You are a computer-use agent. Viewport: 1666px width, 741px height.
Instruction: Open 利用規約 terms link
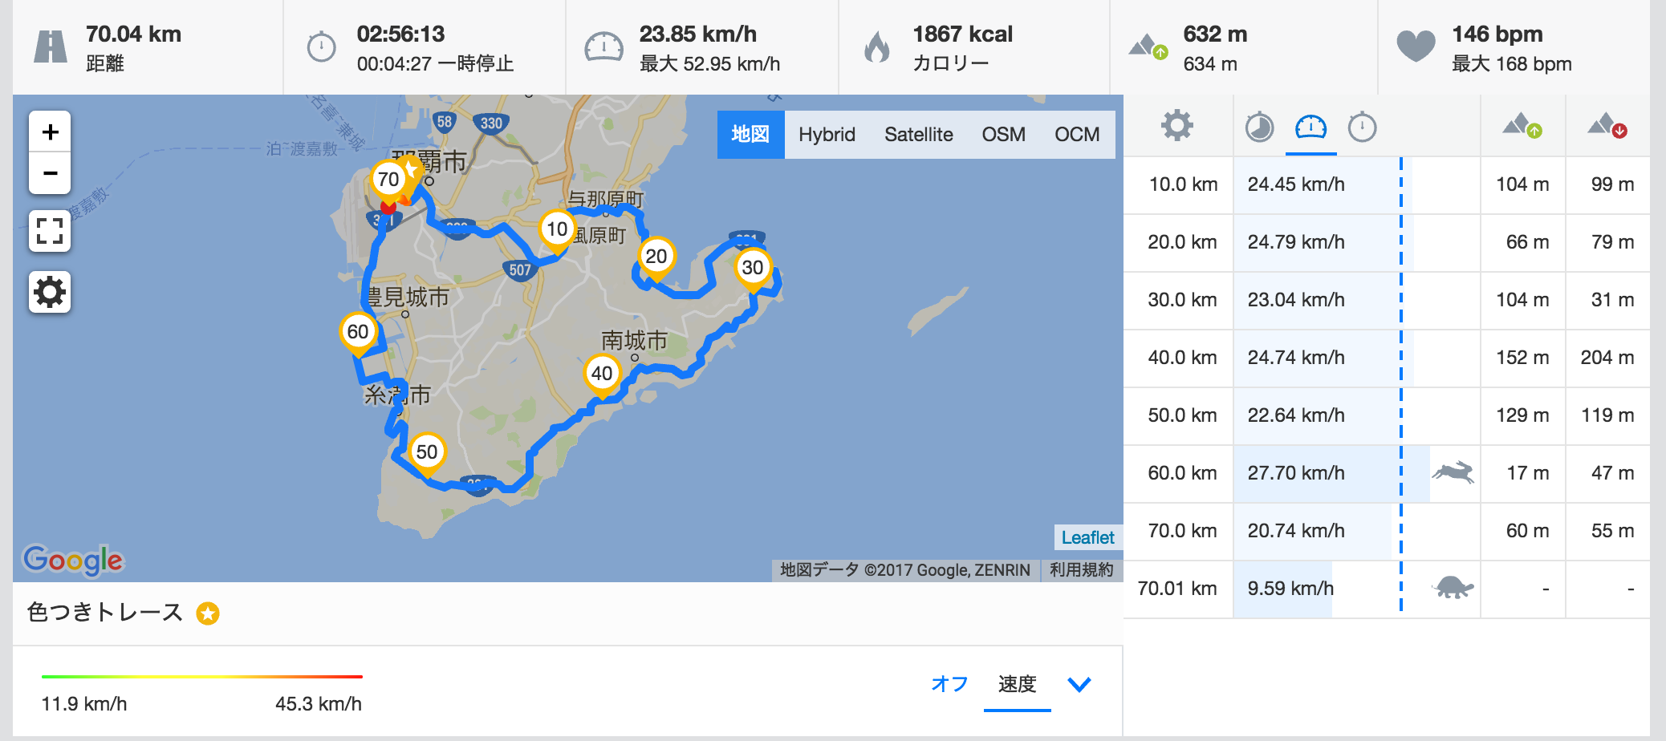coord(1081,570)
